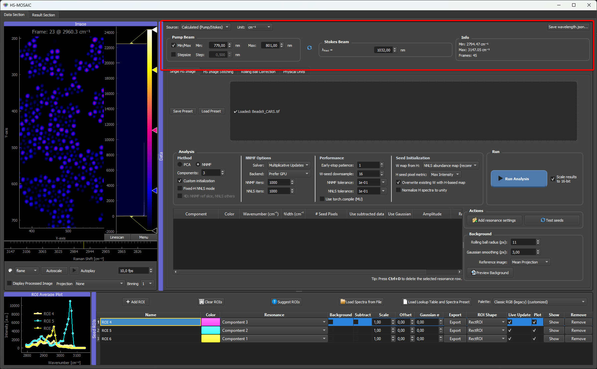The height and width of the screenshot is (369, 597).
Task: Click the Test seeds button
Action: coord(552,220)
